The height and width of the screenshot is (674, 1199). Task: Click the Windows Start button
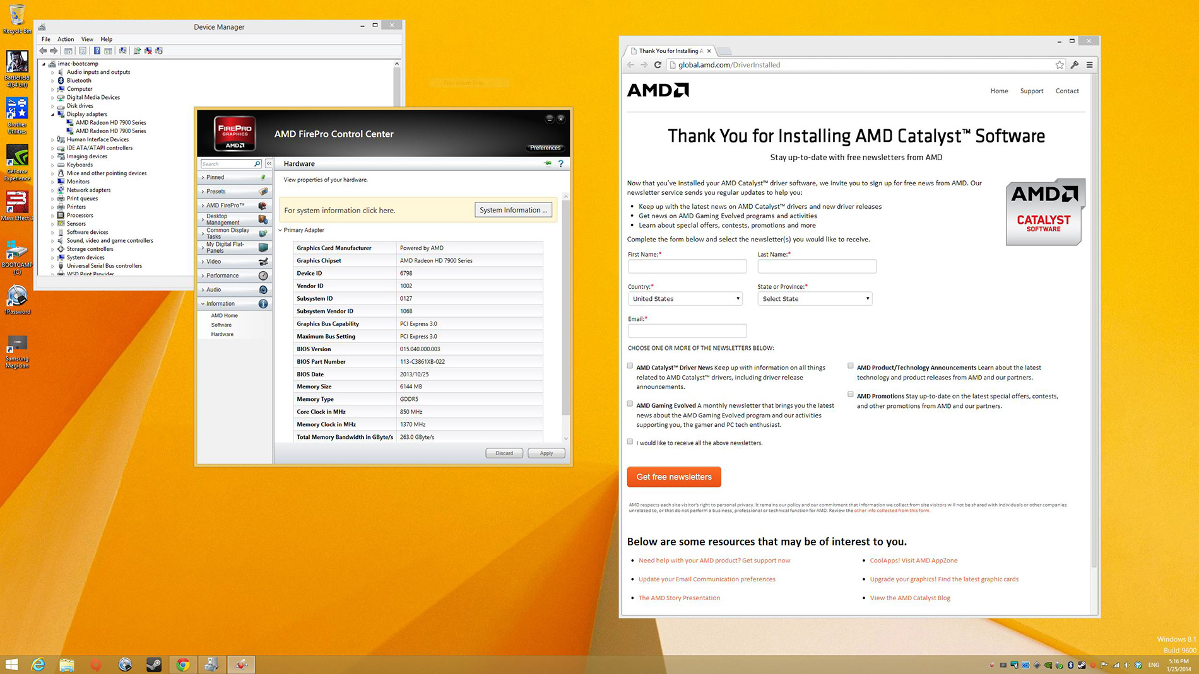point(11,664)
